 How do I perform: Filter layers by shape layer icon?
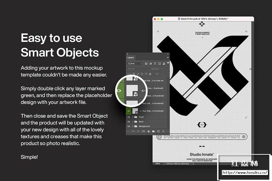point(159,64)
